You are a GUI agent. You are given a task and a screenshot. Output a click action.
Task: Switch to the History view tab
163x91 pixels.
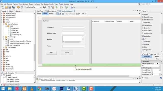[x=51, y=14]
